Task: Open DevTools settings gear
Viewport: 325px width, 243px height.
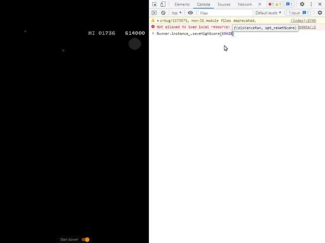Action: pyautogui.click(x=302, y=4)
